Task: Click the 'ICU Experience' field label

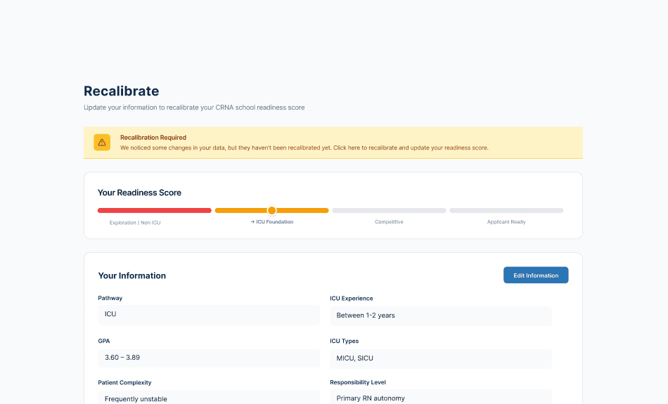Action: point(352,299)
